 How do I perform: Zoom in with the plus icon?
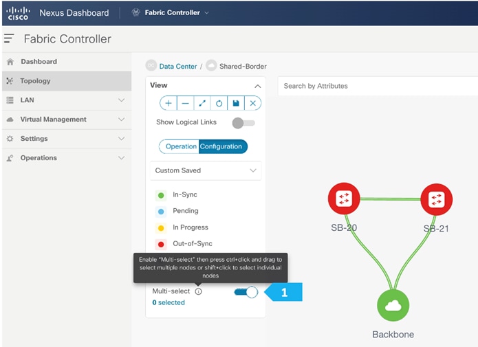pos(169,103)
